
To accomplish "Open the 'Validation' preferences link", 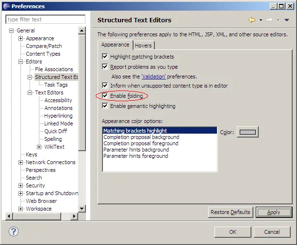I will 154,77.
